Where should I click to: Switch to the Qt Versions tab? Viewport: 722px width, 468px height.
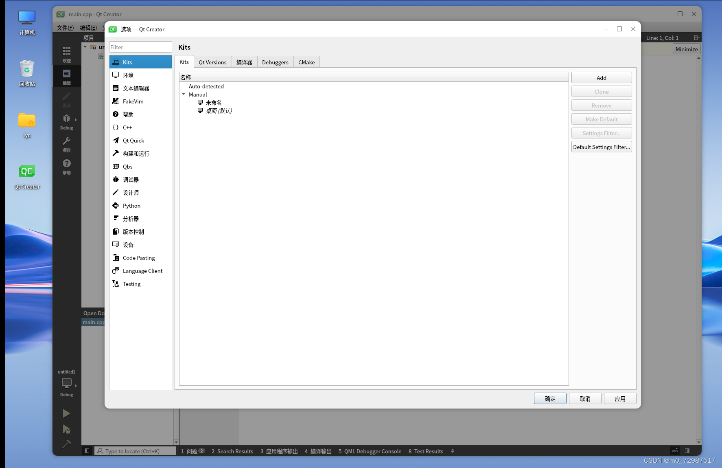[212, 62]
